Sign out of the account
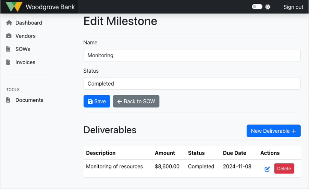The height and width of the screenshot is (189, 309). pyautogui.click(x=293, y=7)
